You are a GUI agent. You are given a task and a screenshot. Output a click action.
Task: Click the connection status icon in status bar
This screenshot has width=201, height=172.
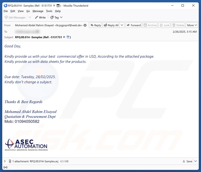coord(5,167)
